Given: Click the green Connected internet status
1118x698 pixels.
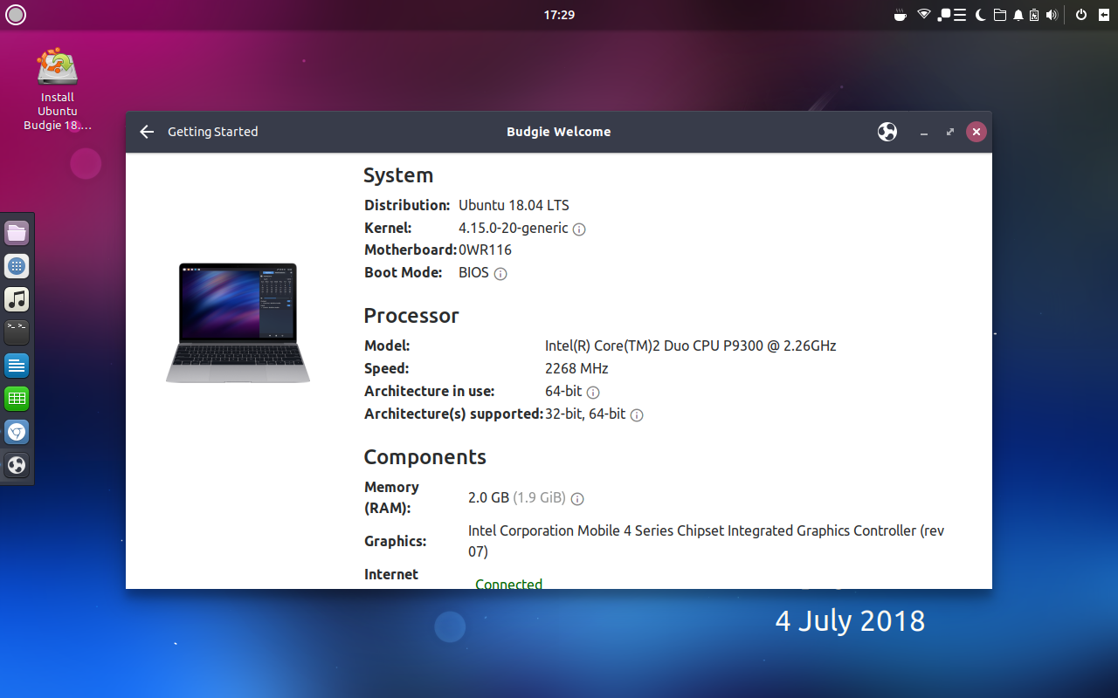Looking at the screenshot, I should (509, 584).
